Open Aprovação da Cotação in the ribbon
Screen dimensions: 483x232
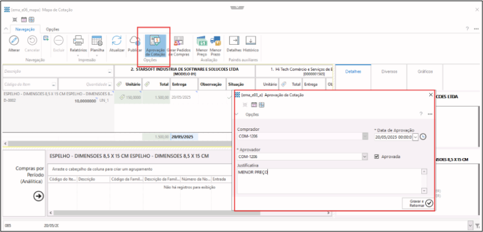(x=156, y=45)
